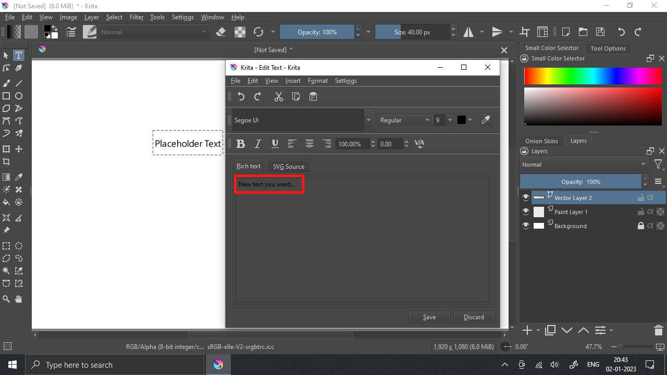Click the layer Opacity slider

580,182
